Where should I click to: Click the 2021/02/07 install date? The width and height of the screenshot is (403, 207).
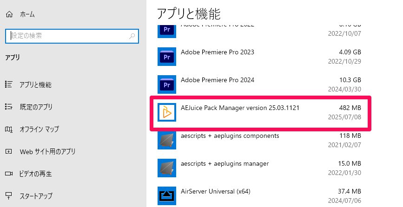(344, 145)
